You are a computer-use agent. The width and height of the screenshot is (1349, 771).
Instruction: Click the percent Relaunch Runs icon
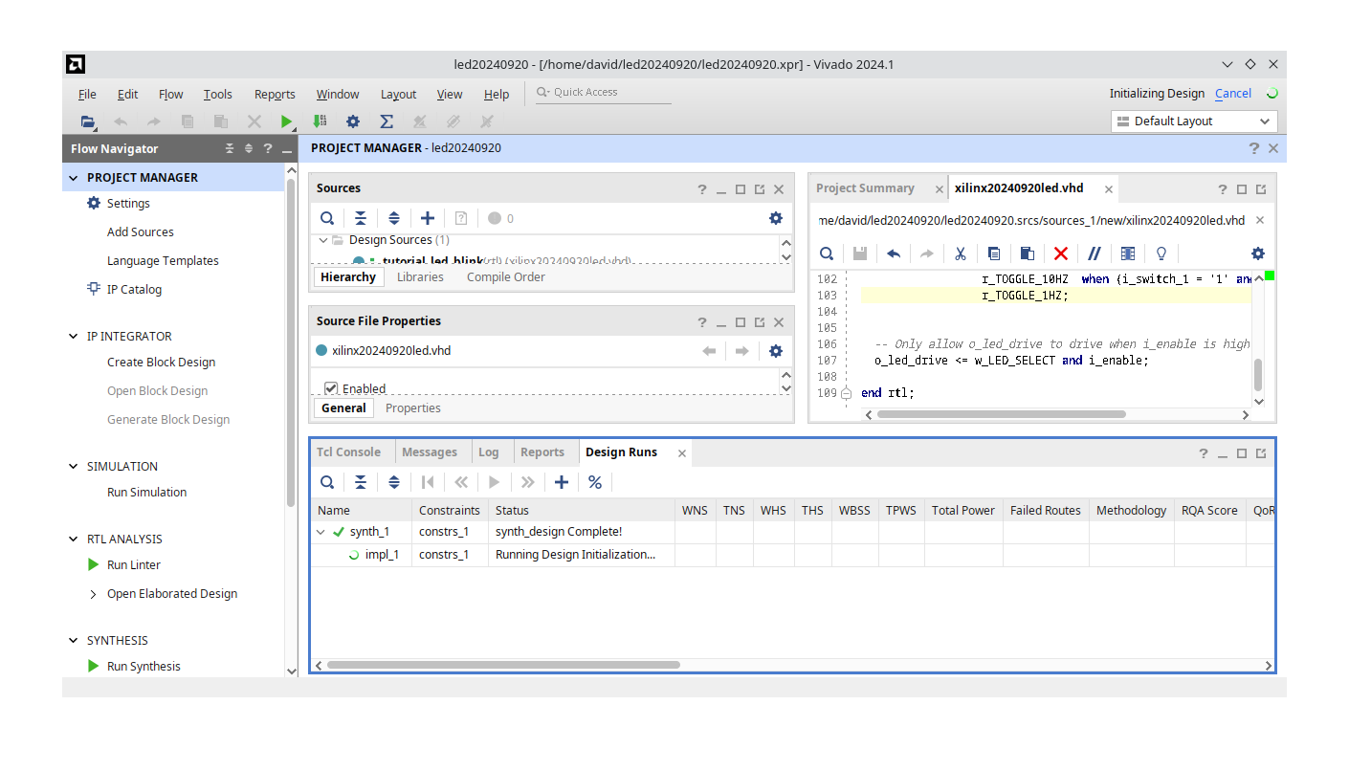pyautogui.click(x=595, y=482)
